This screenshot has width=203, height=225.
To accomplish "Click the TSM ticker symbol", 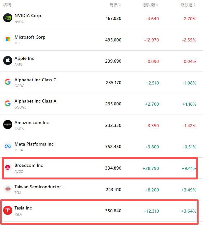I will click(x=18, y=192).
